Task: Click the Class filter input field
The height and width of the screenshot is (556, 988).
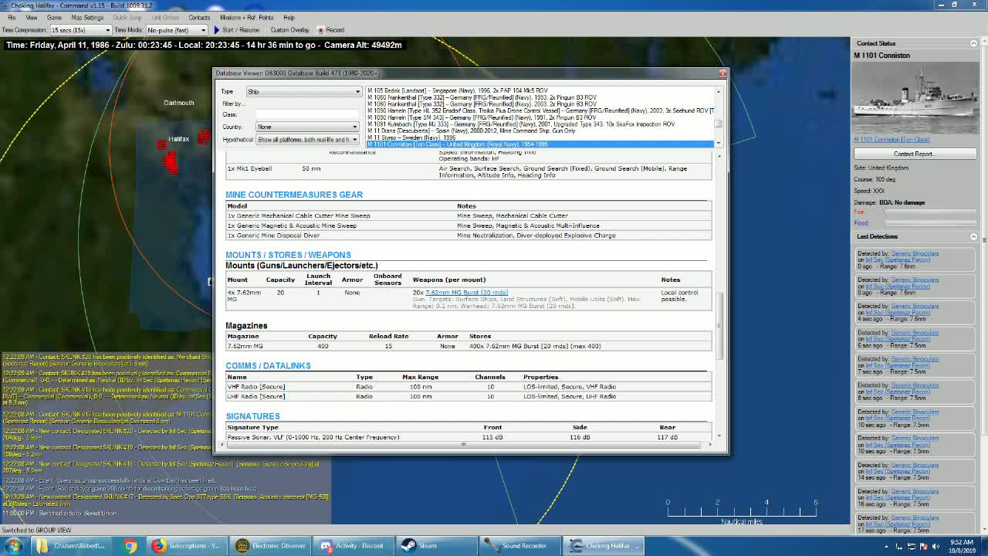Action: click(307, 114)
